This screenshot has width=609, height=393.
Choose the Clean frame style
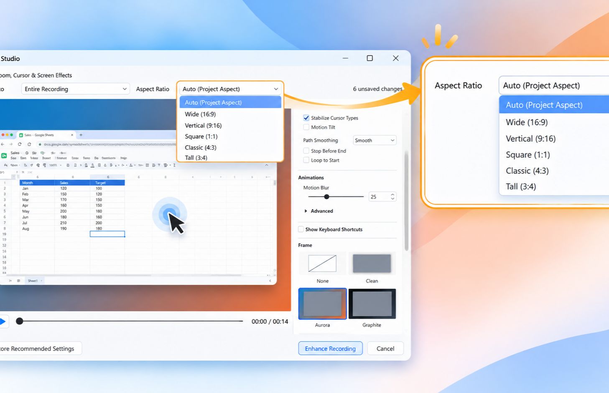(372, 263)
